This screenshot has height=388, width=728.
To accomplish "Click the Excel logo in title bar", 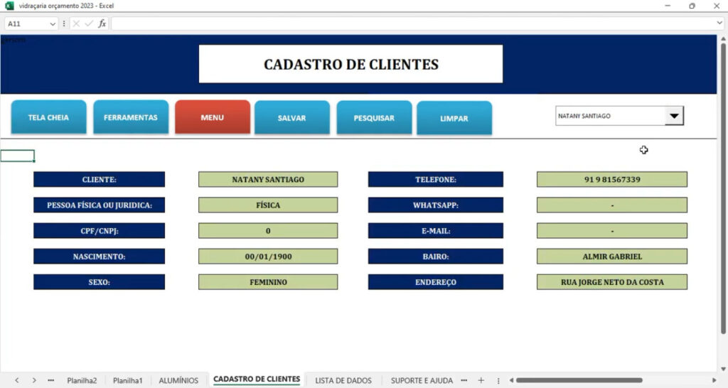I will coord(9,6).
